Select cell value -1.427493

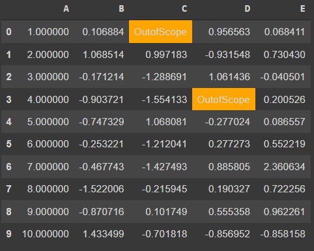click(164, 167)
